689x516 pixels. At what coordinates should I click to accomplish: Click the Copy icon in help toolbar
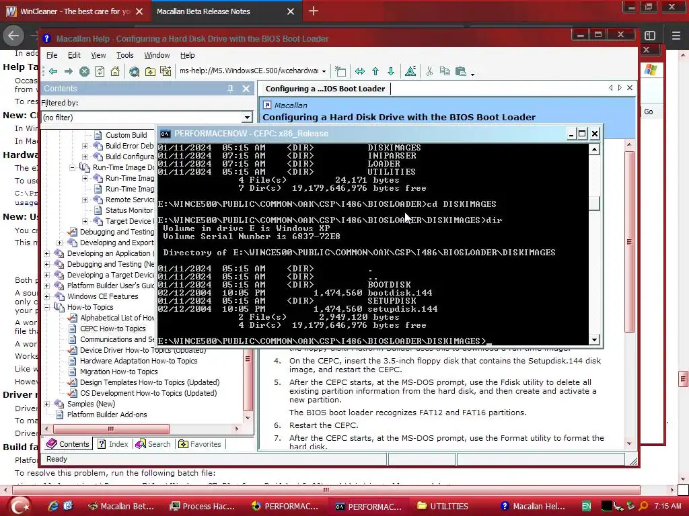click(x=445, y=71)
